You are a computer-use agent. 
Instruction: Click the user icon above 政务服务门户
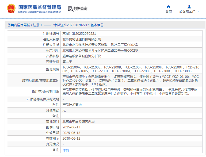coord(189,7)
